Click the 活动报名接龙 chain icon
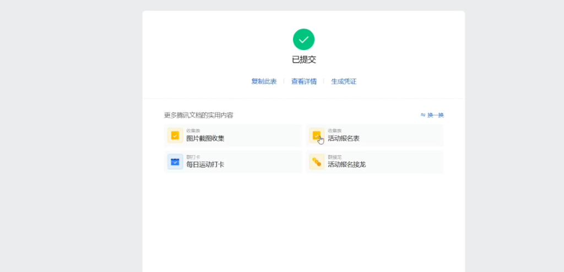Image resolution: width=564 pixels, height=272 pixels. click(316, 162)
